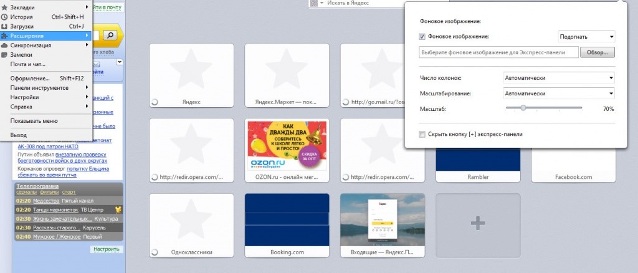Image resolution: width=638 pixels, height=273 pixels.
Task: Click the Синхронизация cloud icon in menu
Action: pyautogui.click(x=5, y=45)
